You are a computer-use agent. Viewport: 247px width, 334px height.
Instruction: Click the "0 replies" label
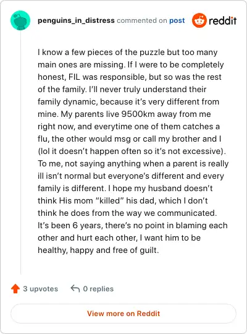click(x=98, y=289)
